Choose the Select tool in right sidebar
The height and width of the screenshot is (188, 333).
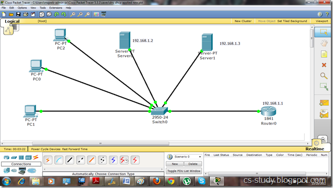[324, 32]
